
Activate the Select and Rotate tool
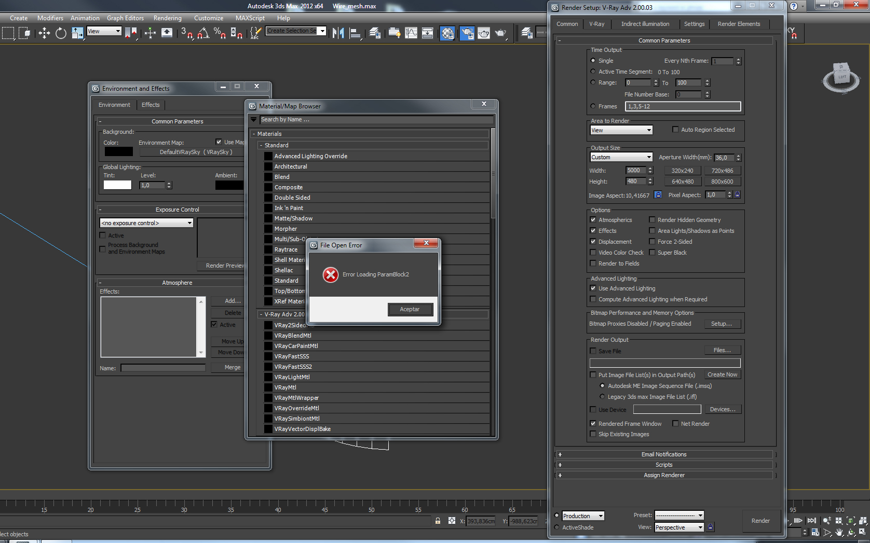pos(61,33)
